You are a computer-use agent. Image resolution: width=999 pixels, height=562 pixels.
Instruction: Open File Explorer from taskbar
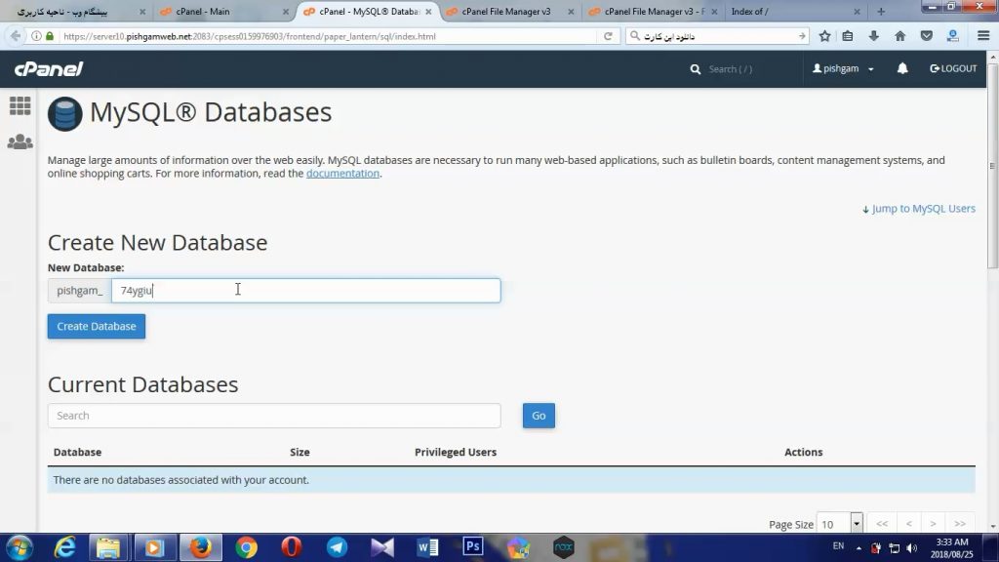coord(108,547)
